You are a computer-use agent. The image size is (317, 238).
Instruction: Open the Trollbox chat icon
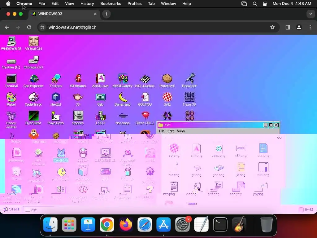coord(56,81)
